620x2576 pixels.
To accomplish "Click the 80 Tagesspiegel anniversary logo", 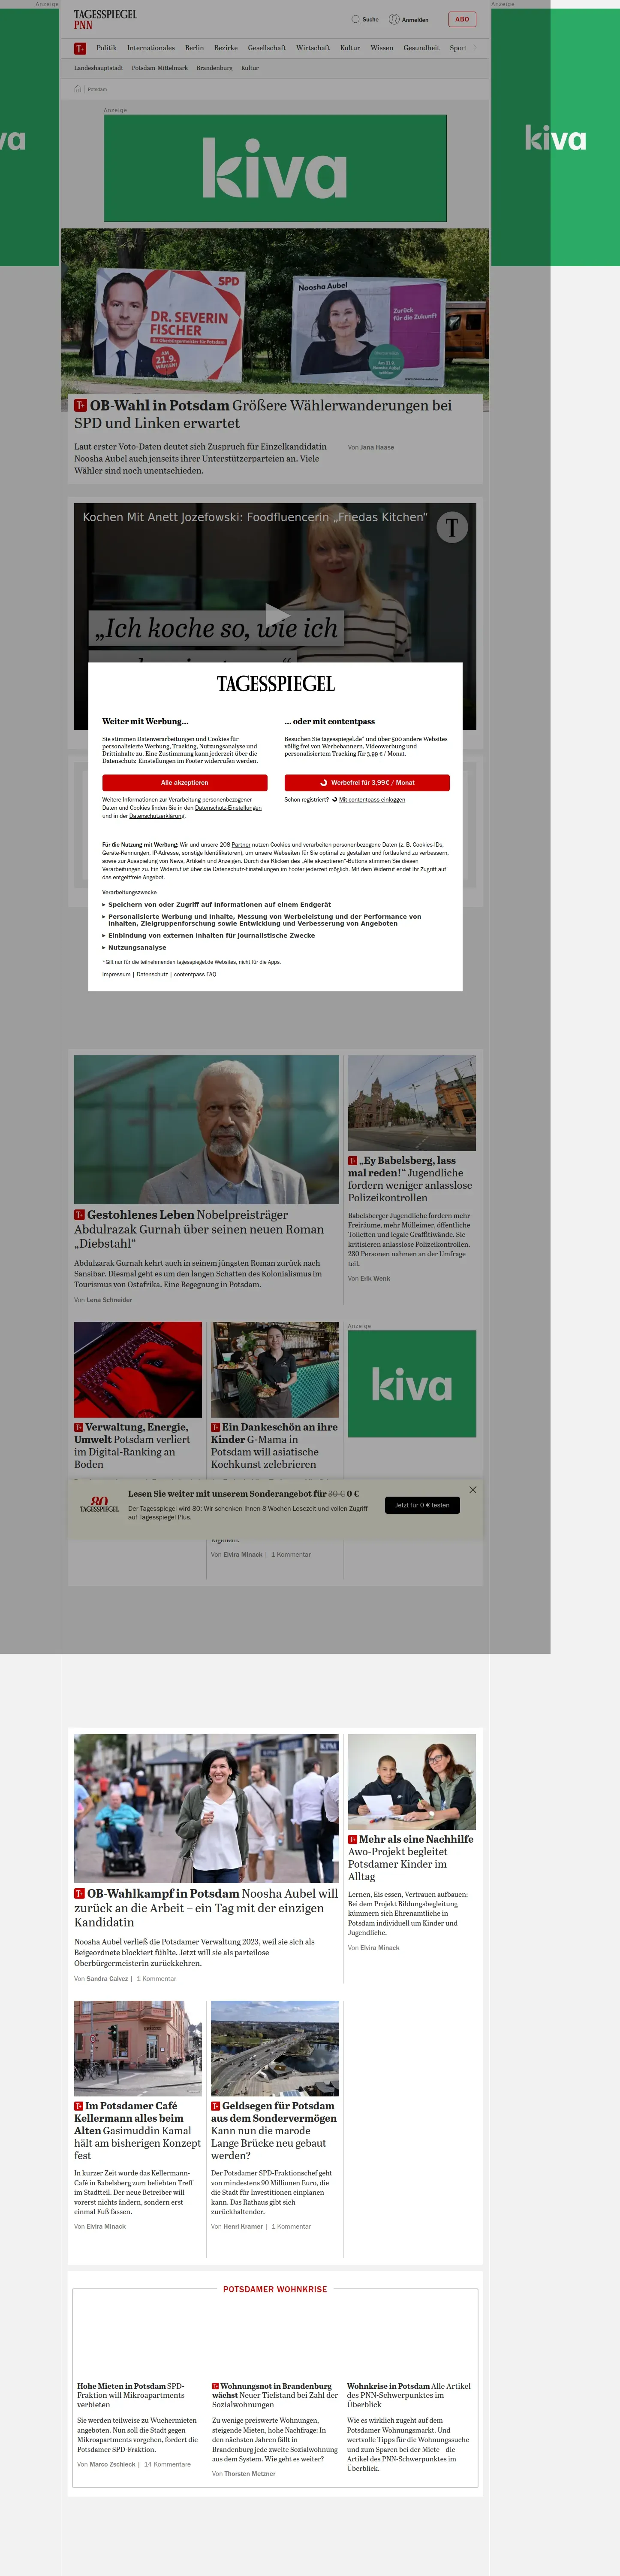I will (x=99, y=1504).
